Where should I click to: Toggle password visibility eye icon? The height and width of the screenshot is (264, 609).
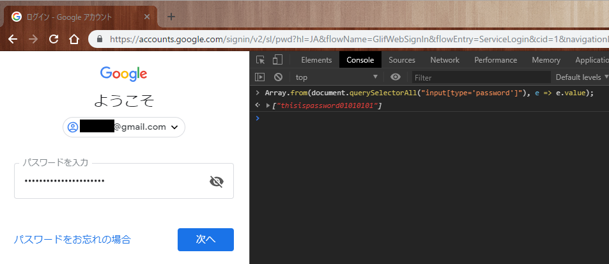point(217,182)
